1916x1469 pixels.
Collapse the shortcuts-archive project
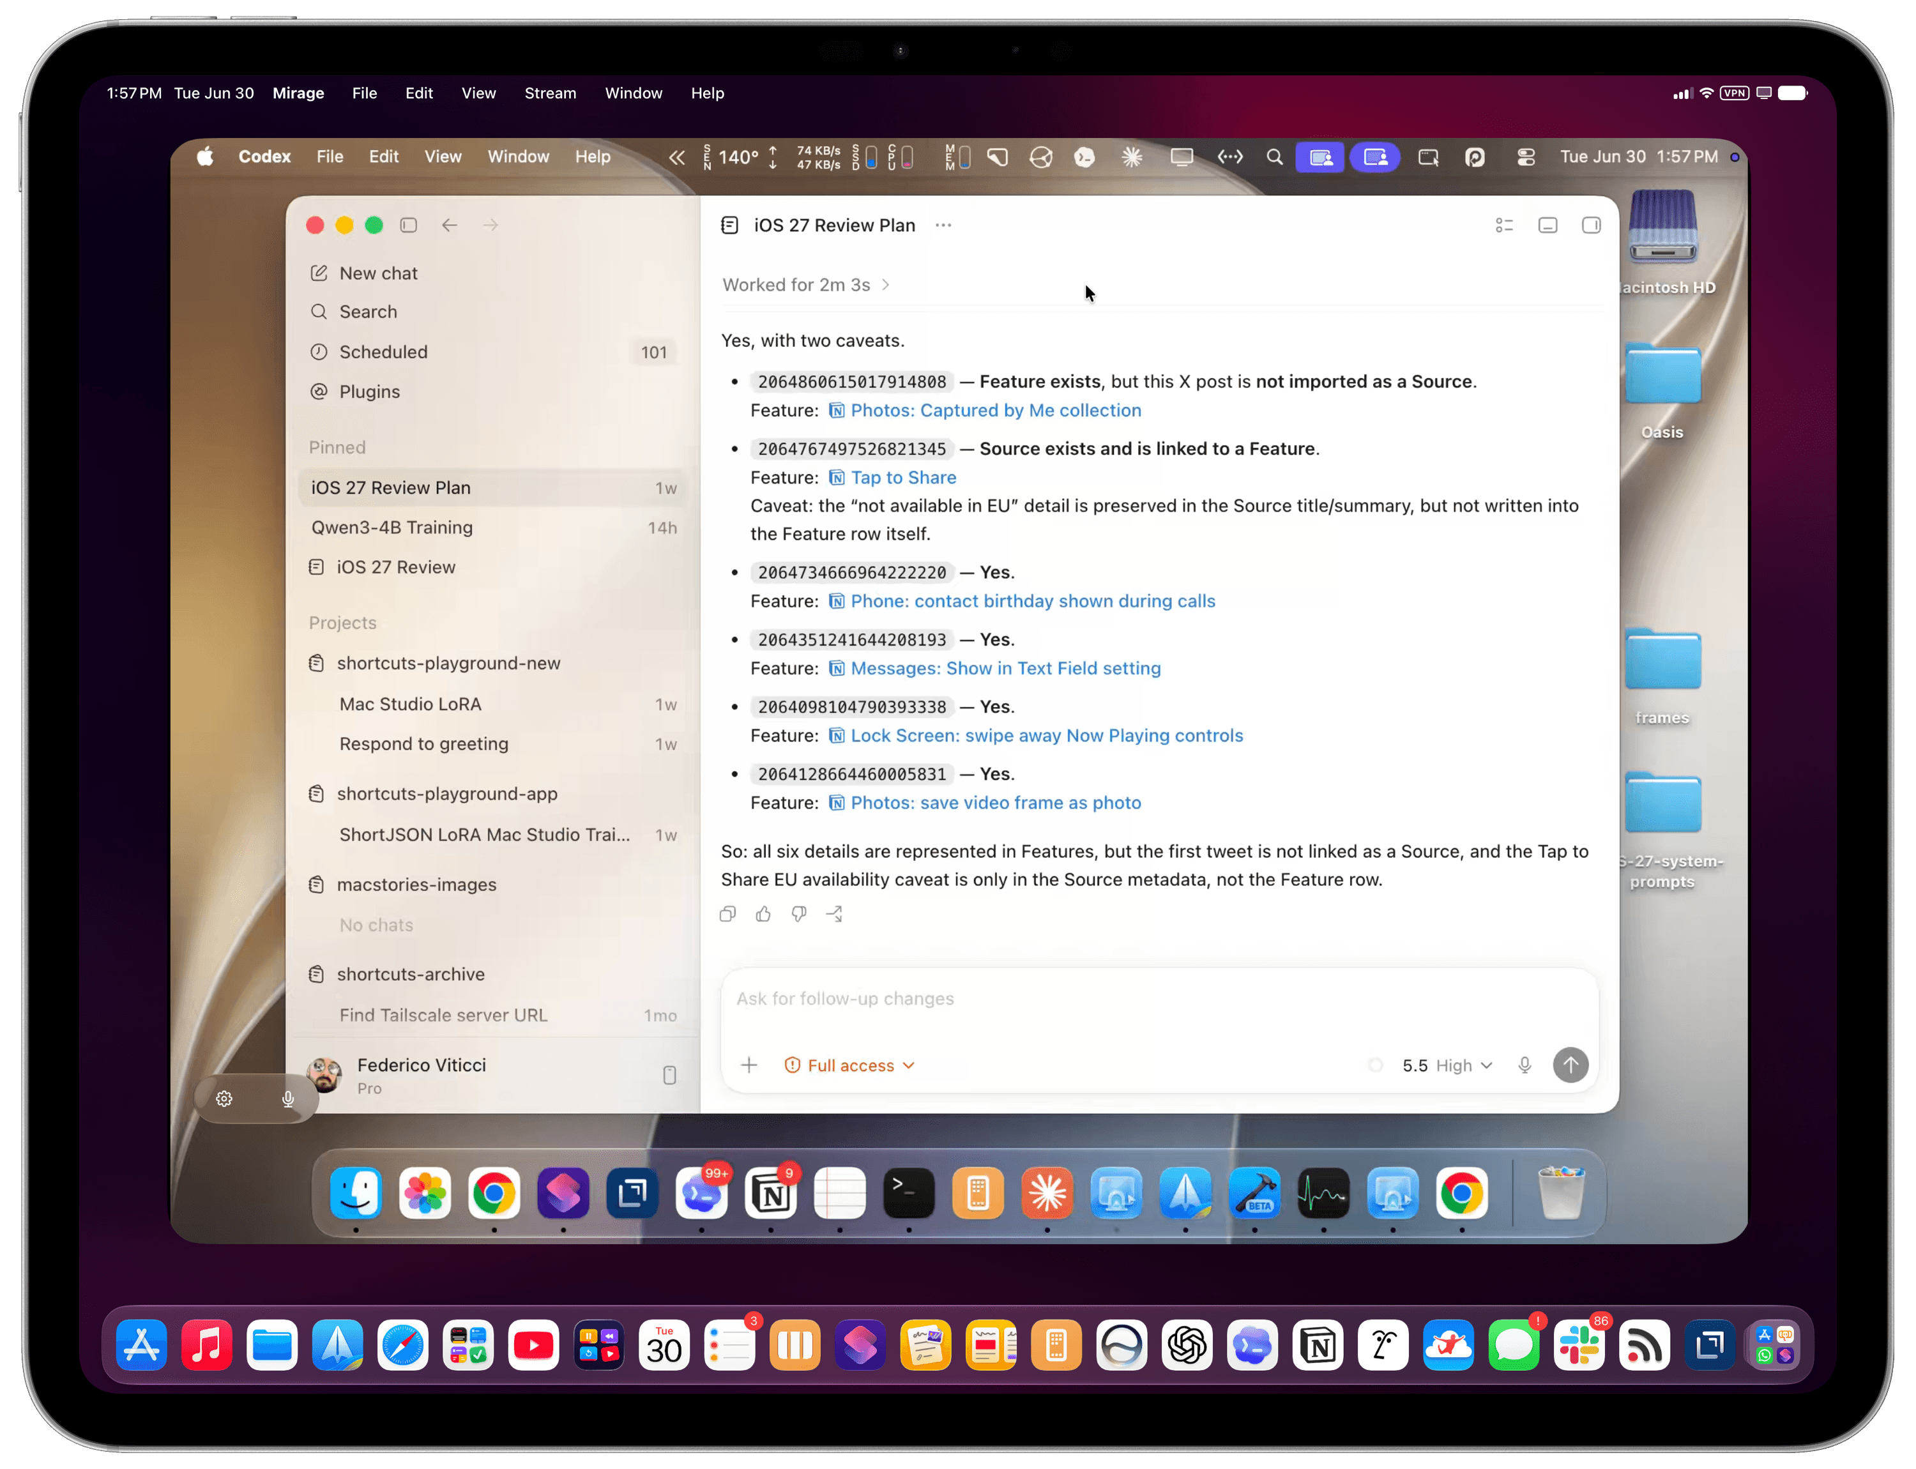click(492, 974)
